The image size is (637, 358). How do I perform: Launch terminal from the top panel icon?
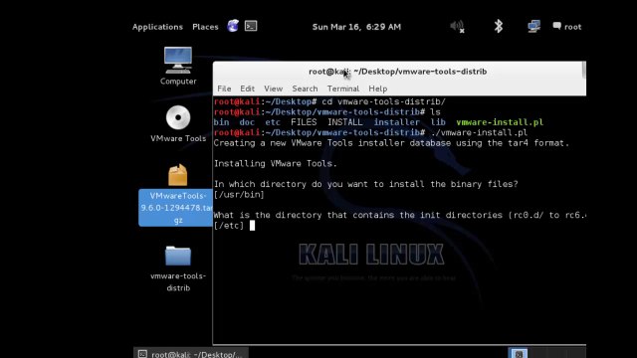[x=251, y=27]
